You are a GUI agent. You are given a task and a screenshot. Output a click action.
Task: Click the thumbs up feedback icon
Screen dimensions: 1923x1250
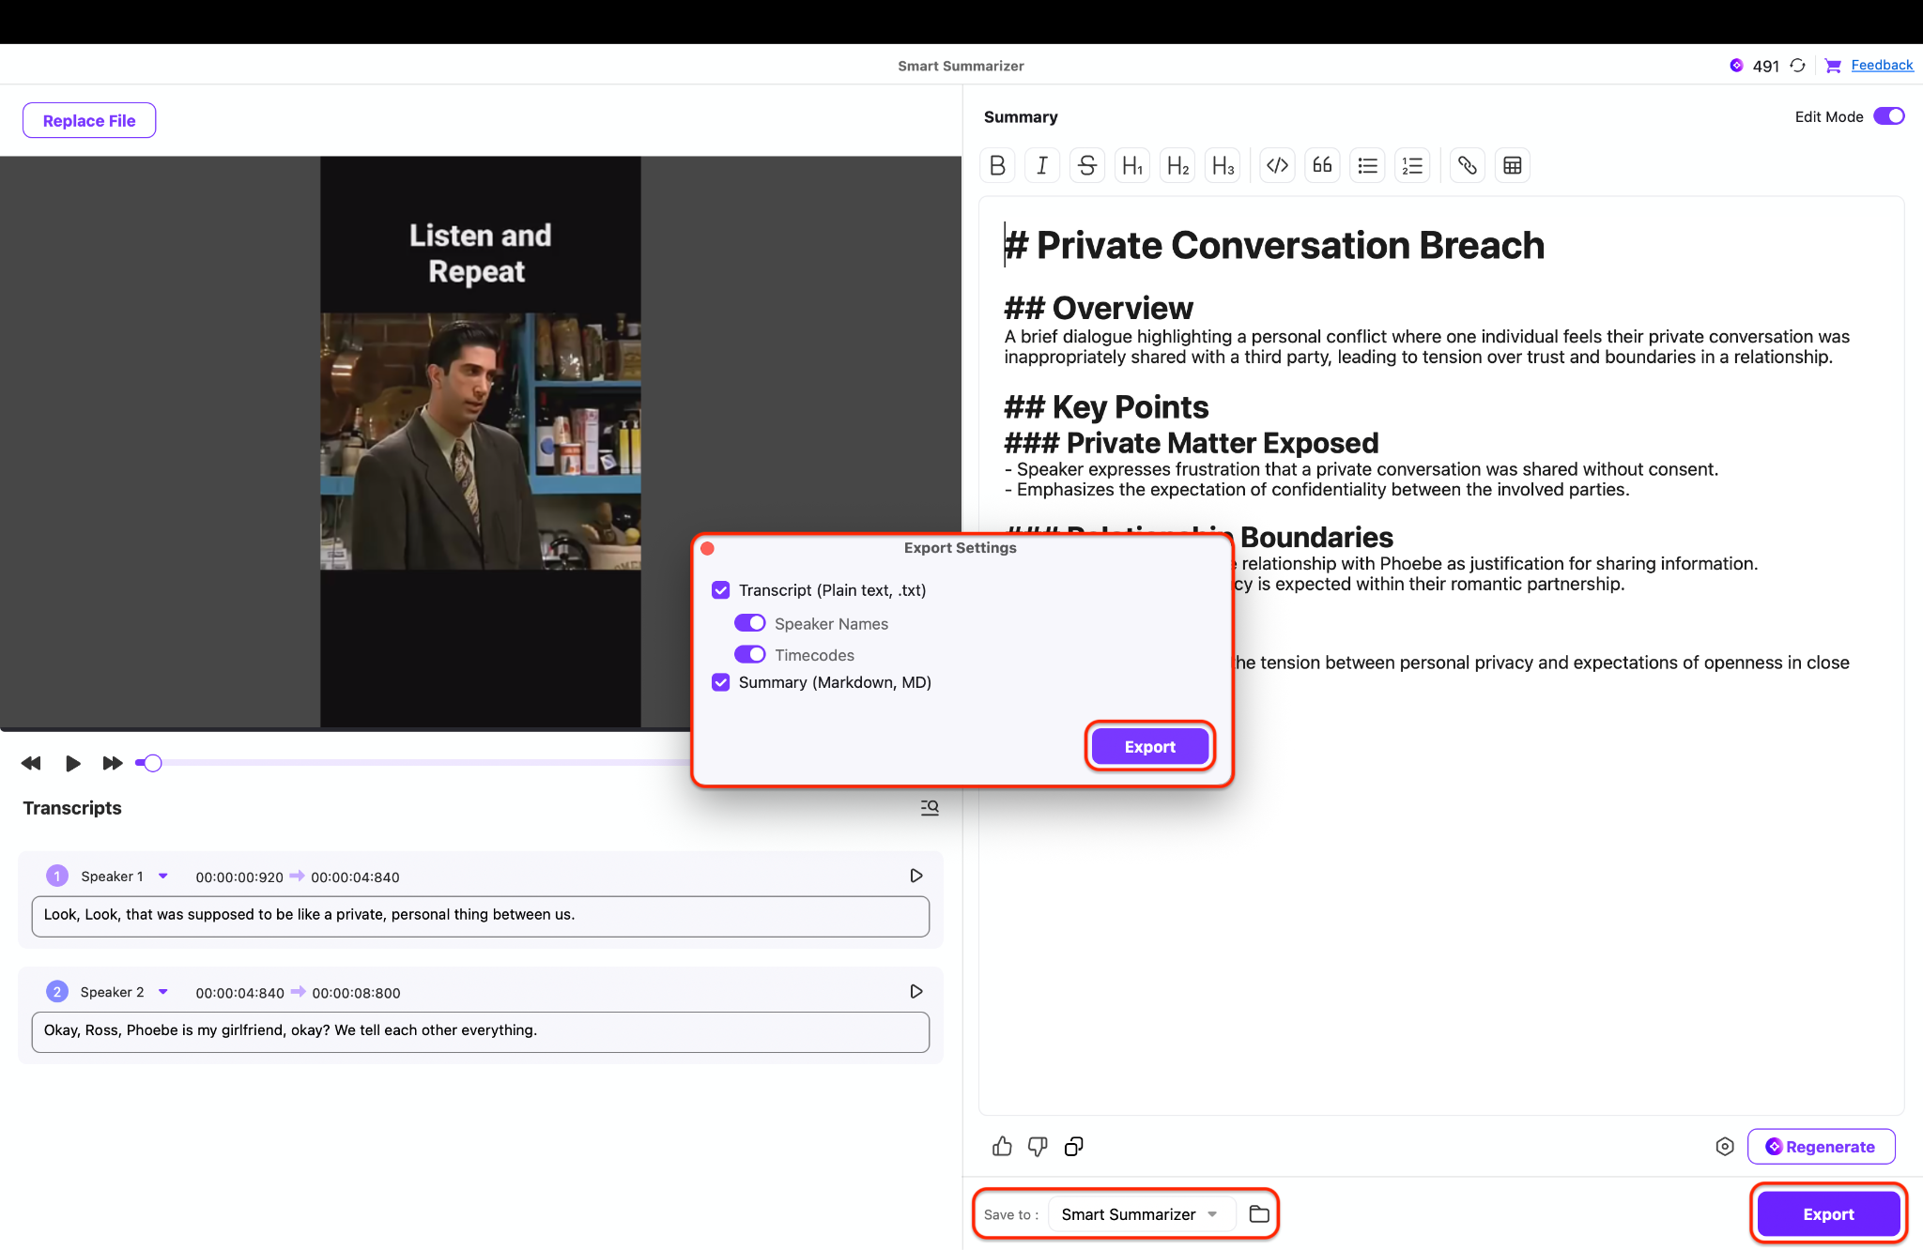coord(1002,1146)
